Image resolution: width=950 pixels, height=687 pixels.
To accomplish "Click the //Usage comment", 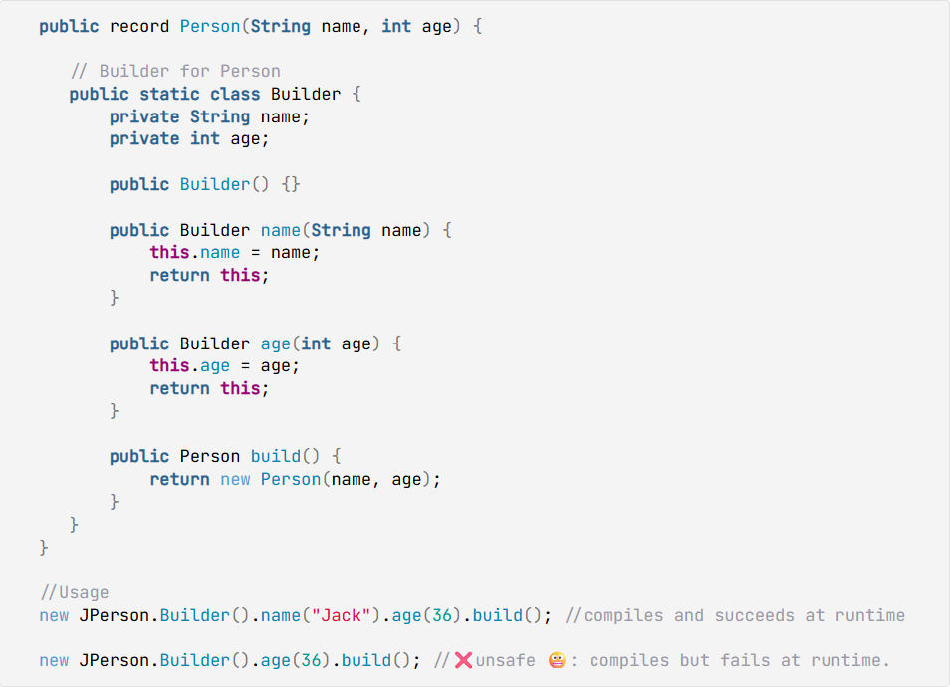I will (x=75, y=592).
